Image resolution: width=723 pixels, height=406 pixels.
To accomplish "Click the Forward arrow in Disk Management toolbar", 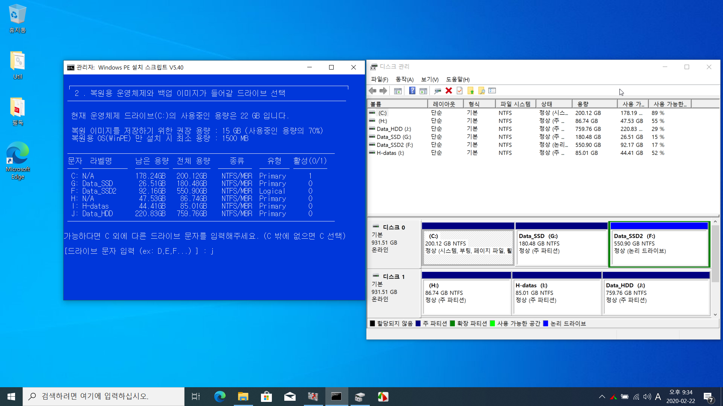I will (x=383, y=91).
